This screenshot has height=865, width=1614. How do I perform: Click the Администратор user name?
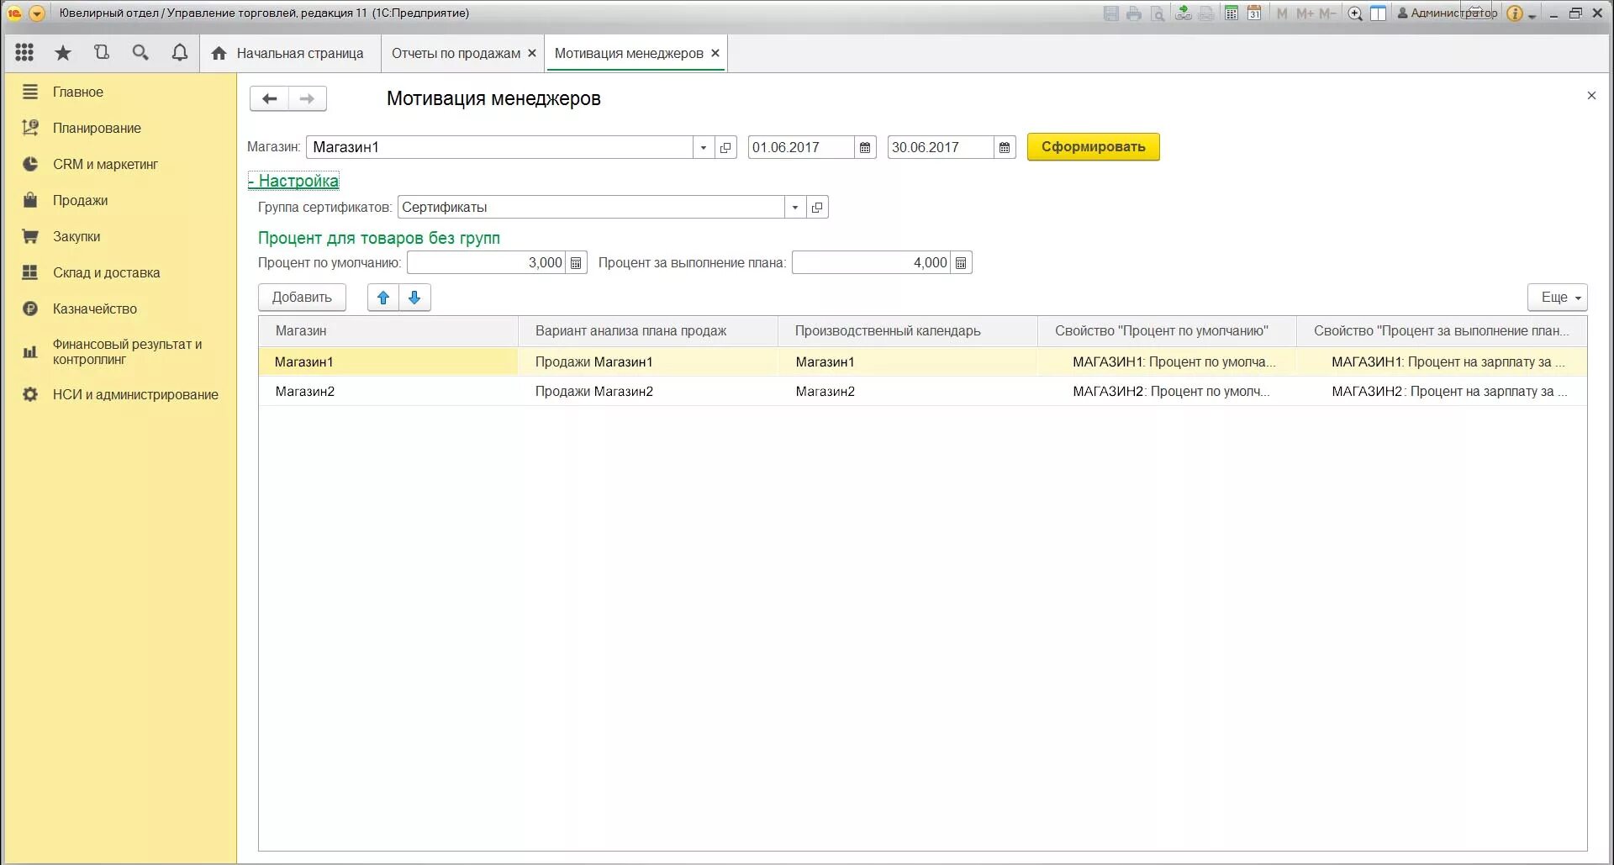coord(1453,13)
